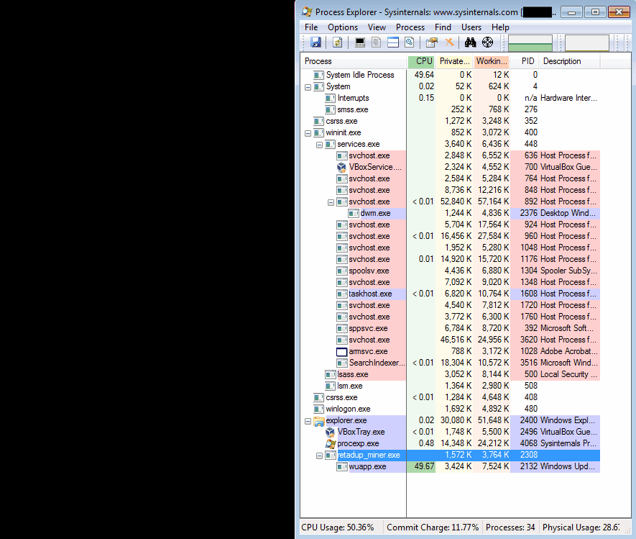
Task: Open the Process menu
Action: [410, 27]
